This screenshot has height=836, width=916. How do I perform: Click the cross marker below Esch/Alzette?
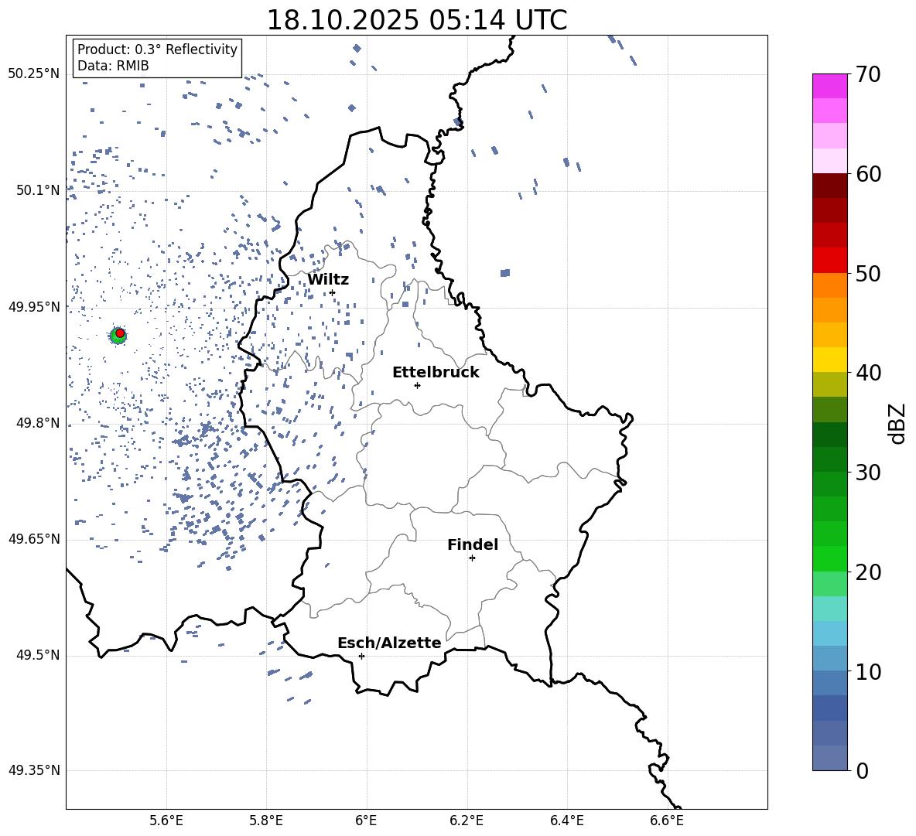tap(361, 656)
